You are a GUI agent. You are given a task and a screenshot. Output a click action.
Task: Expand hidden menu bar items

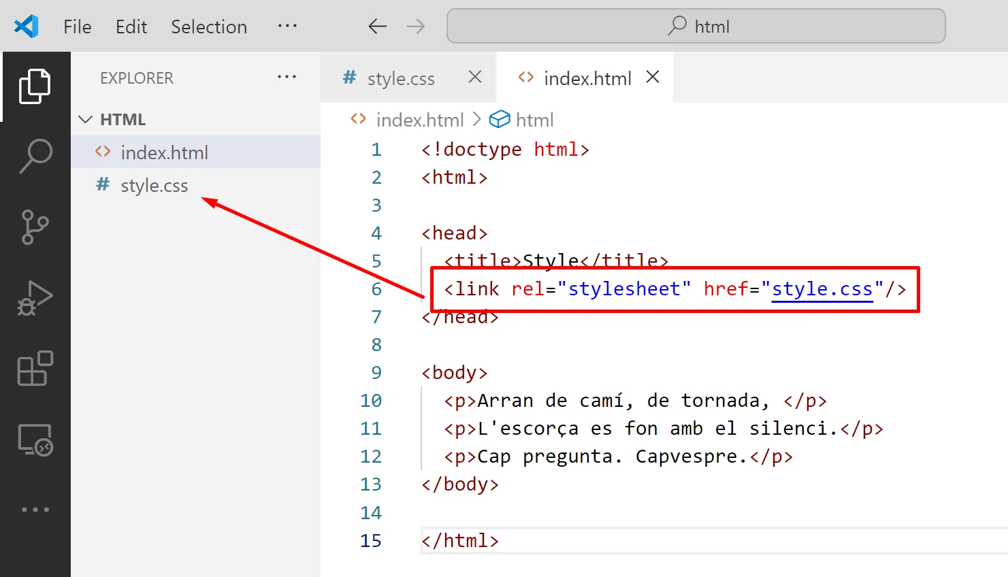(287, 26)
